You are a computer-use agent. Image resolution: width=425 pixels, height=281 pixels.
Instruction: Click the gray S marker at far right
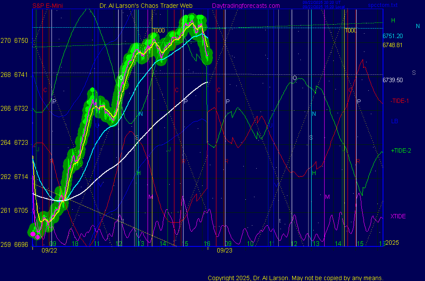click(414, 73)
